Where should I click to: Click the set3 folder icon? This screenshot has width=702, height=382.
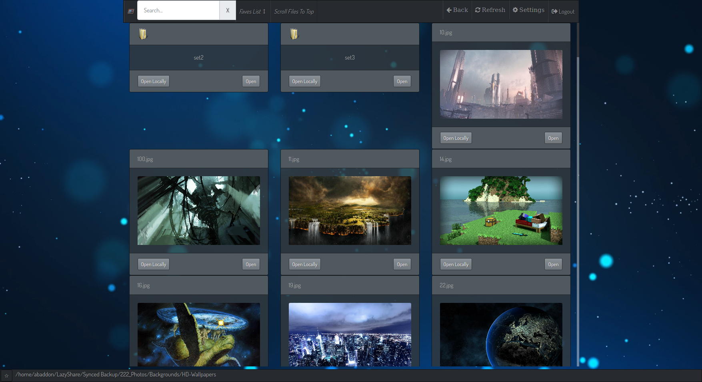coord(294,34)
